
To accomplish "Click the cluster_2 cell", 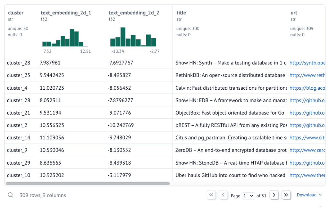I will pyautogui.click(x=17, y=125).
